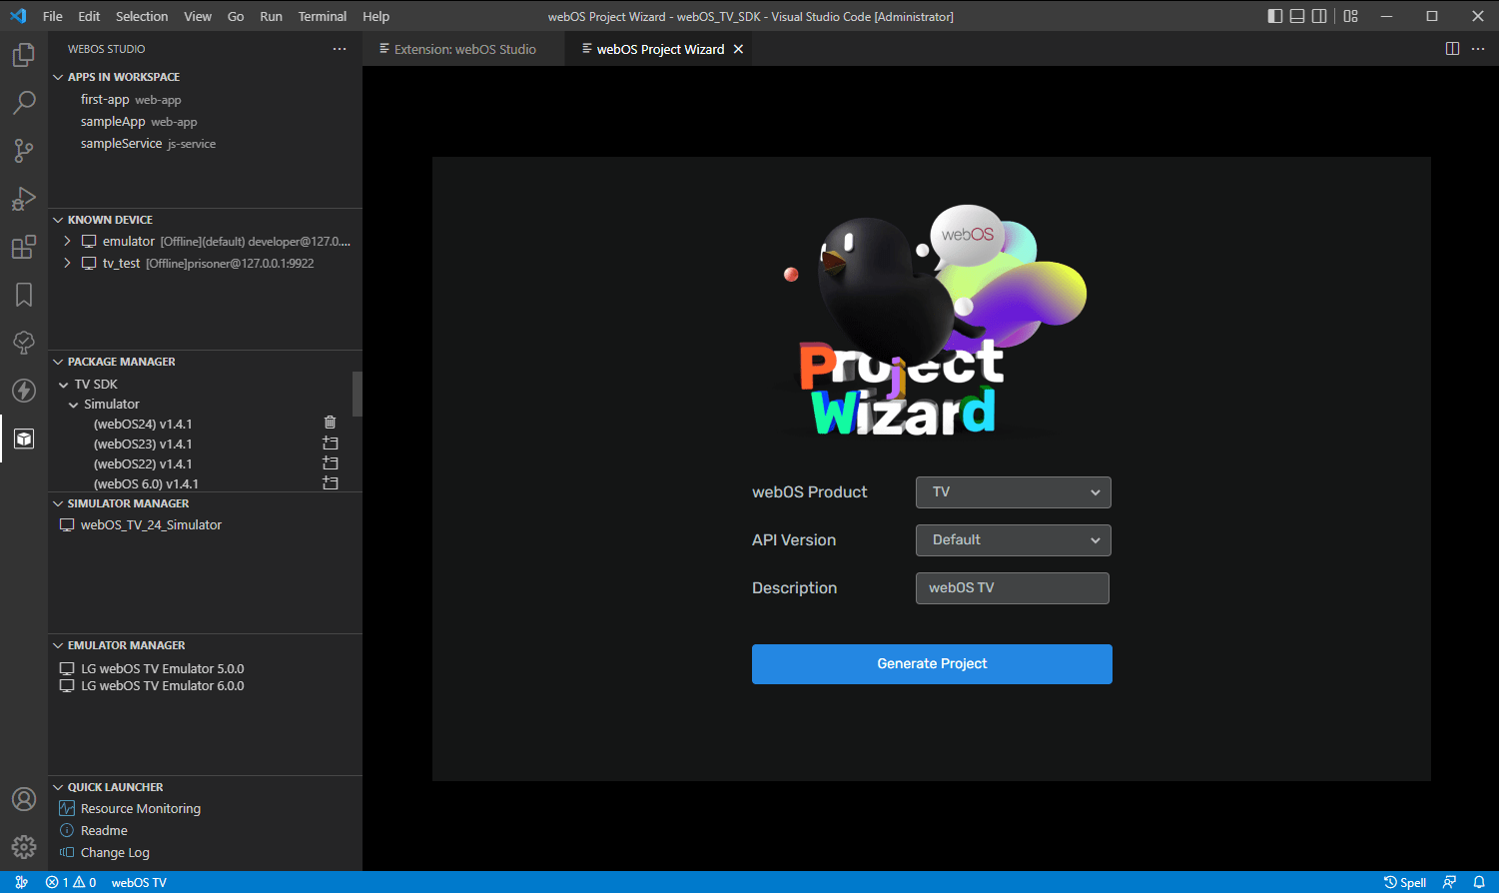
Task: Select (webOS24) v1.4.1 row
Action: tap(143, 425)
